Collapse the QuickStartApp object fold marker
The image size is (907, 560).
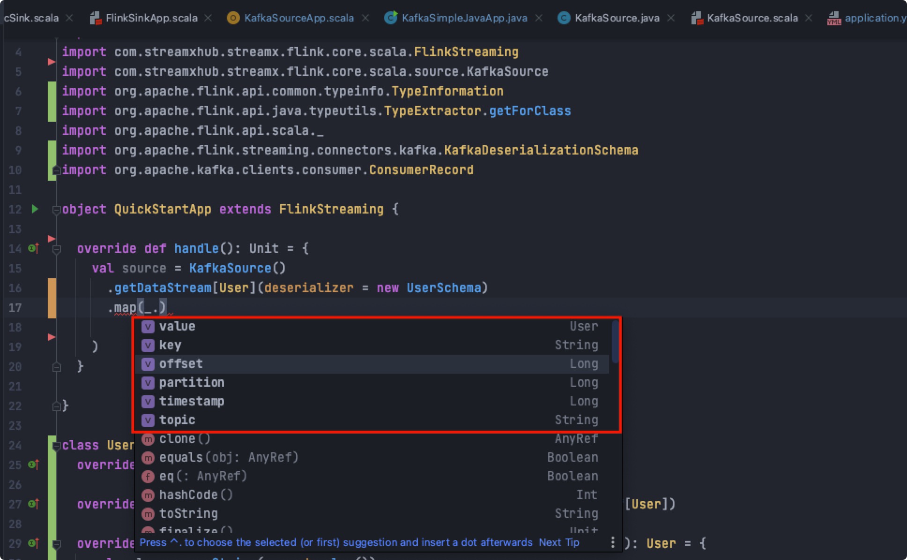tap(57, 209)
